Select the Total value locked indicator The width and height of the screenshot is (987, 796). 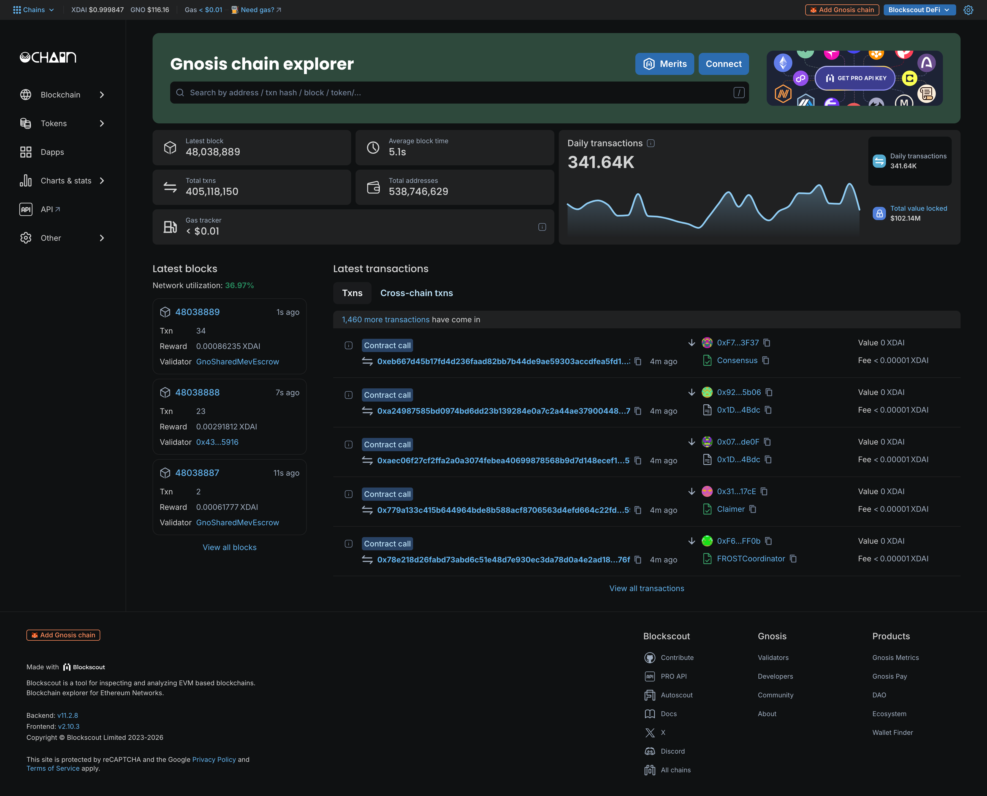910,213
